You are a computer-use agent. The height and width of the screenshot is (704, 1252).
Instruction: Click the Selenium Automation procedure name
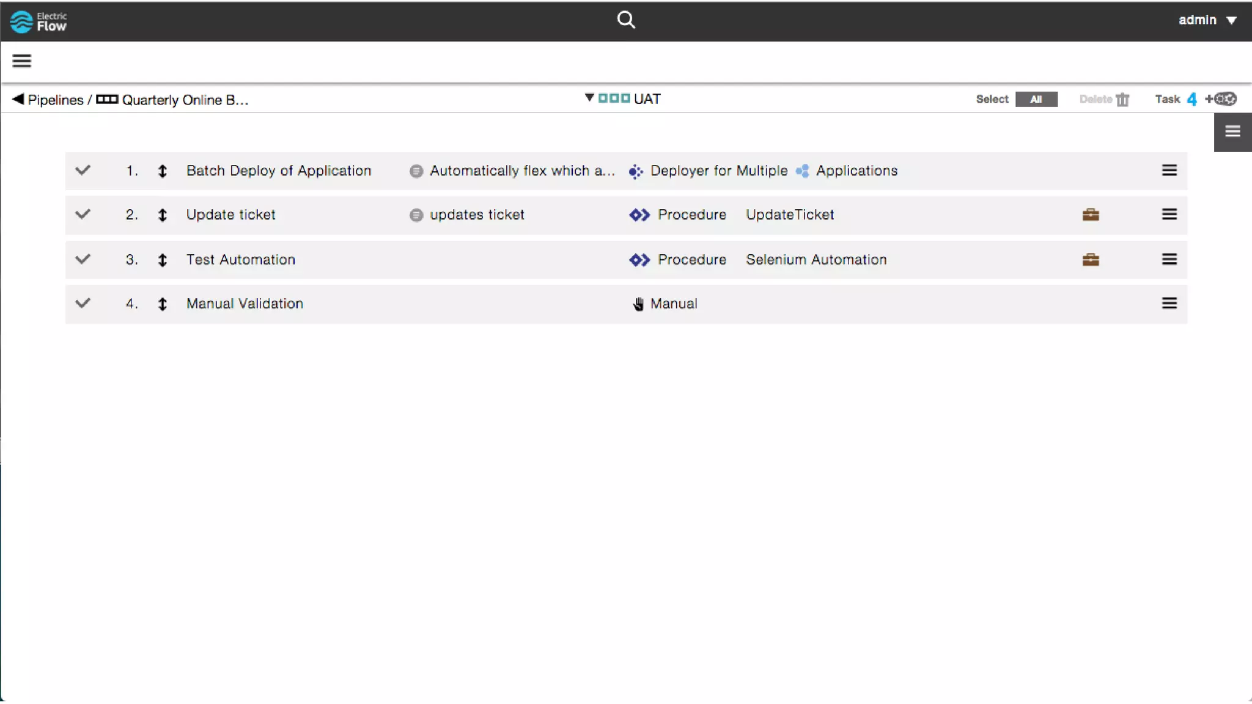(816, 260)
